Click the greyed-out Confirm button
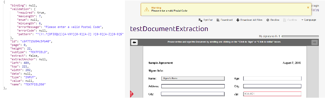Image resolution: width=325 pixels, height=100 pixels. 290,20
